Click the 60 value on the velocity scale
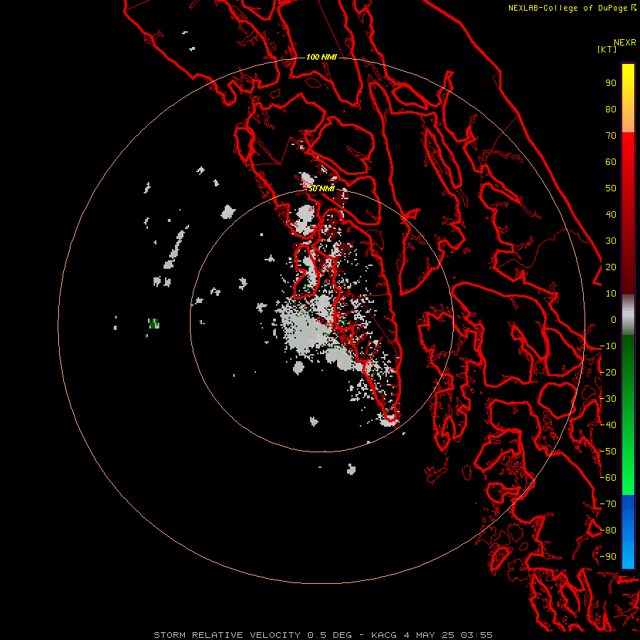The height and width of the screenshot is (640, 640). (611, 162)
